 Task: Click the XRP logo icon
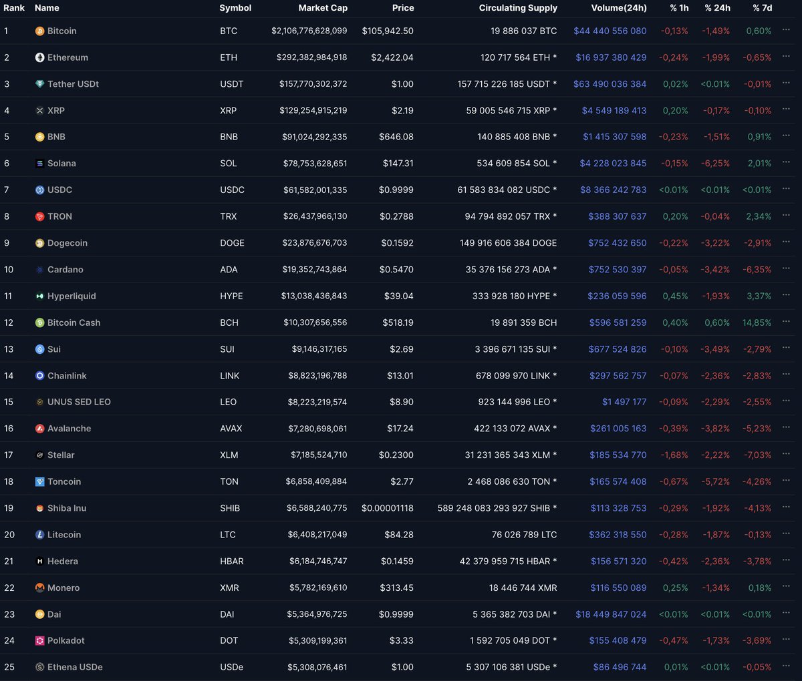point(39,111)
